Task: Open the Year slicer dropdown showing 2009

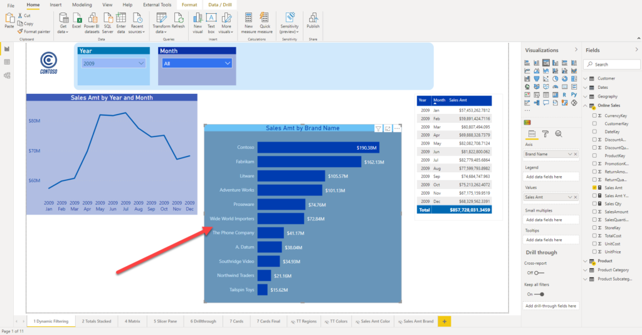Action: (113, 63)
